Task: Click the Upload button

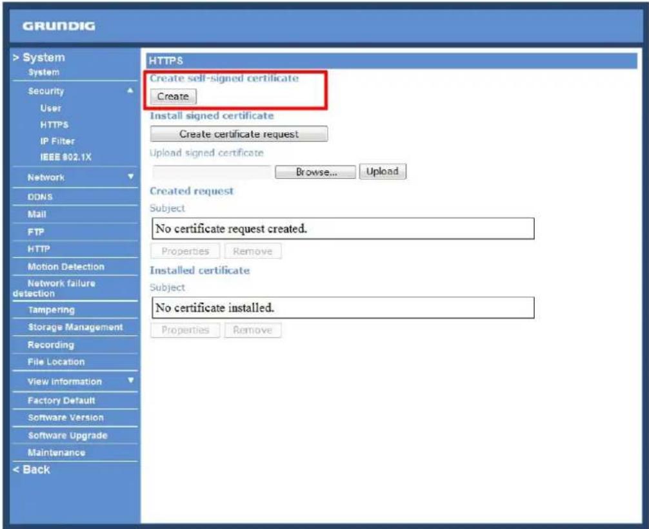Action: pyautogui.click(x=383, y=171)
